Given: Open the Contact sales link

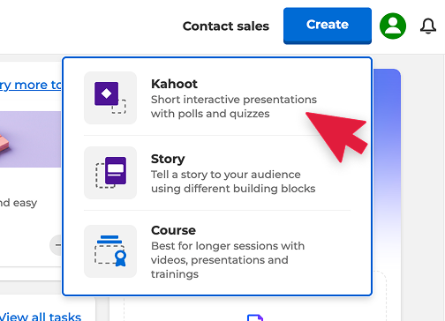Looking at the screenshot, I should (x=226, y=26).
